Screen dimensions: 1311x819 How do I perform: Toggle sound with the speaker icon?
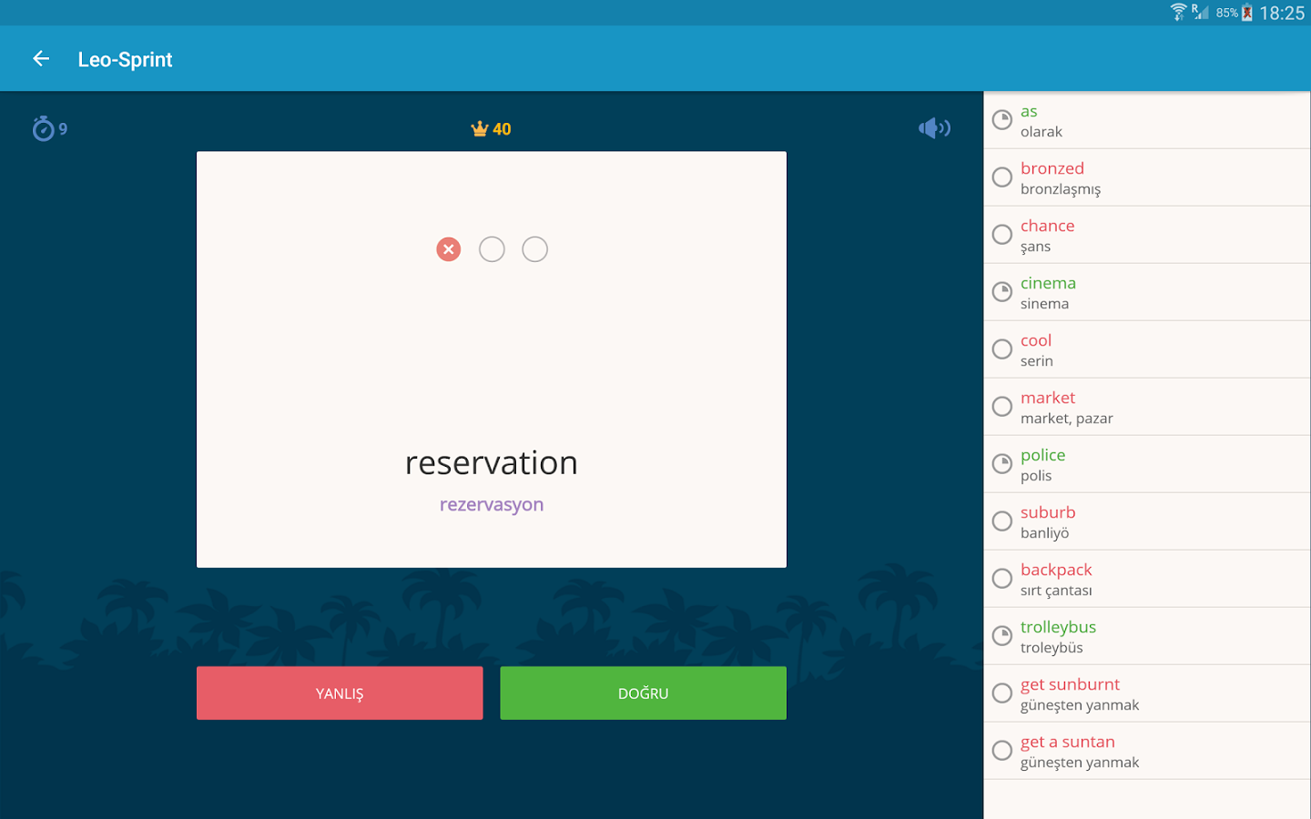point(934,128)
